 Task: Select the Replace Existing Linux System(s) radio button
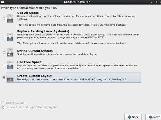coord(4,37)
